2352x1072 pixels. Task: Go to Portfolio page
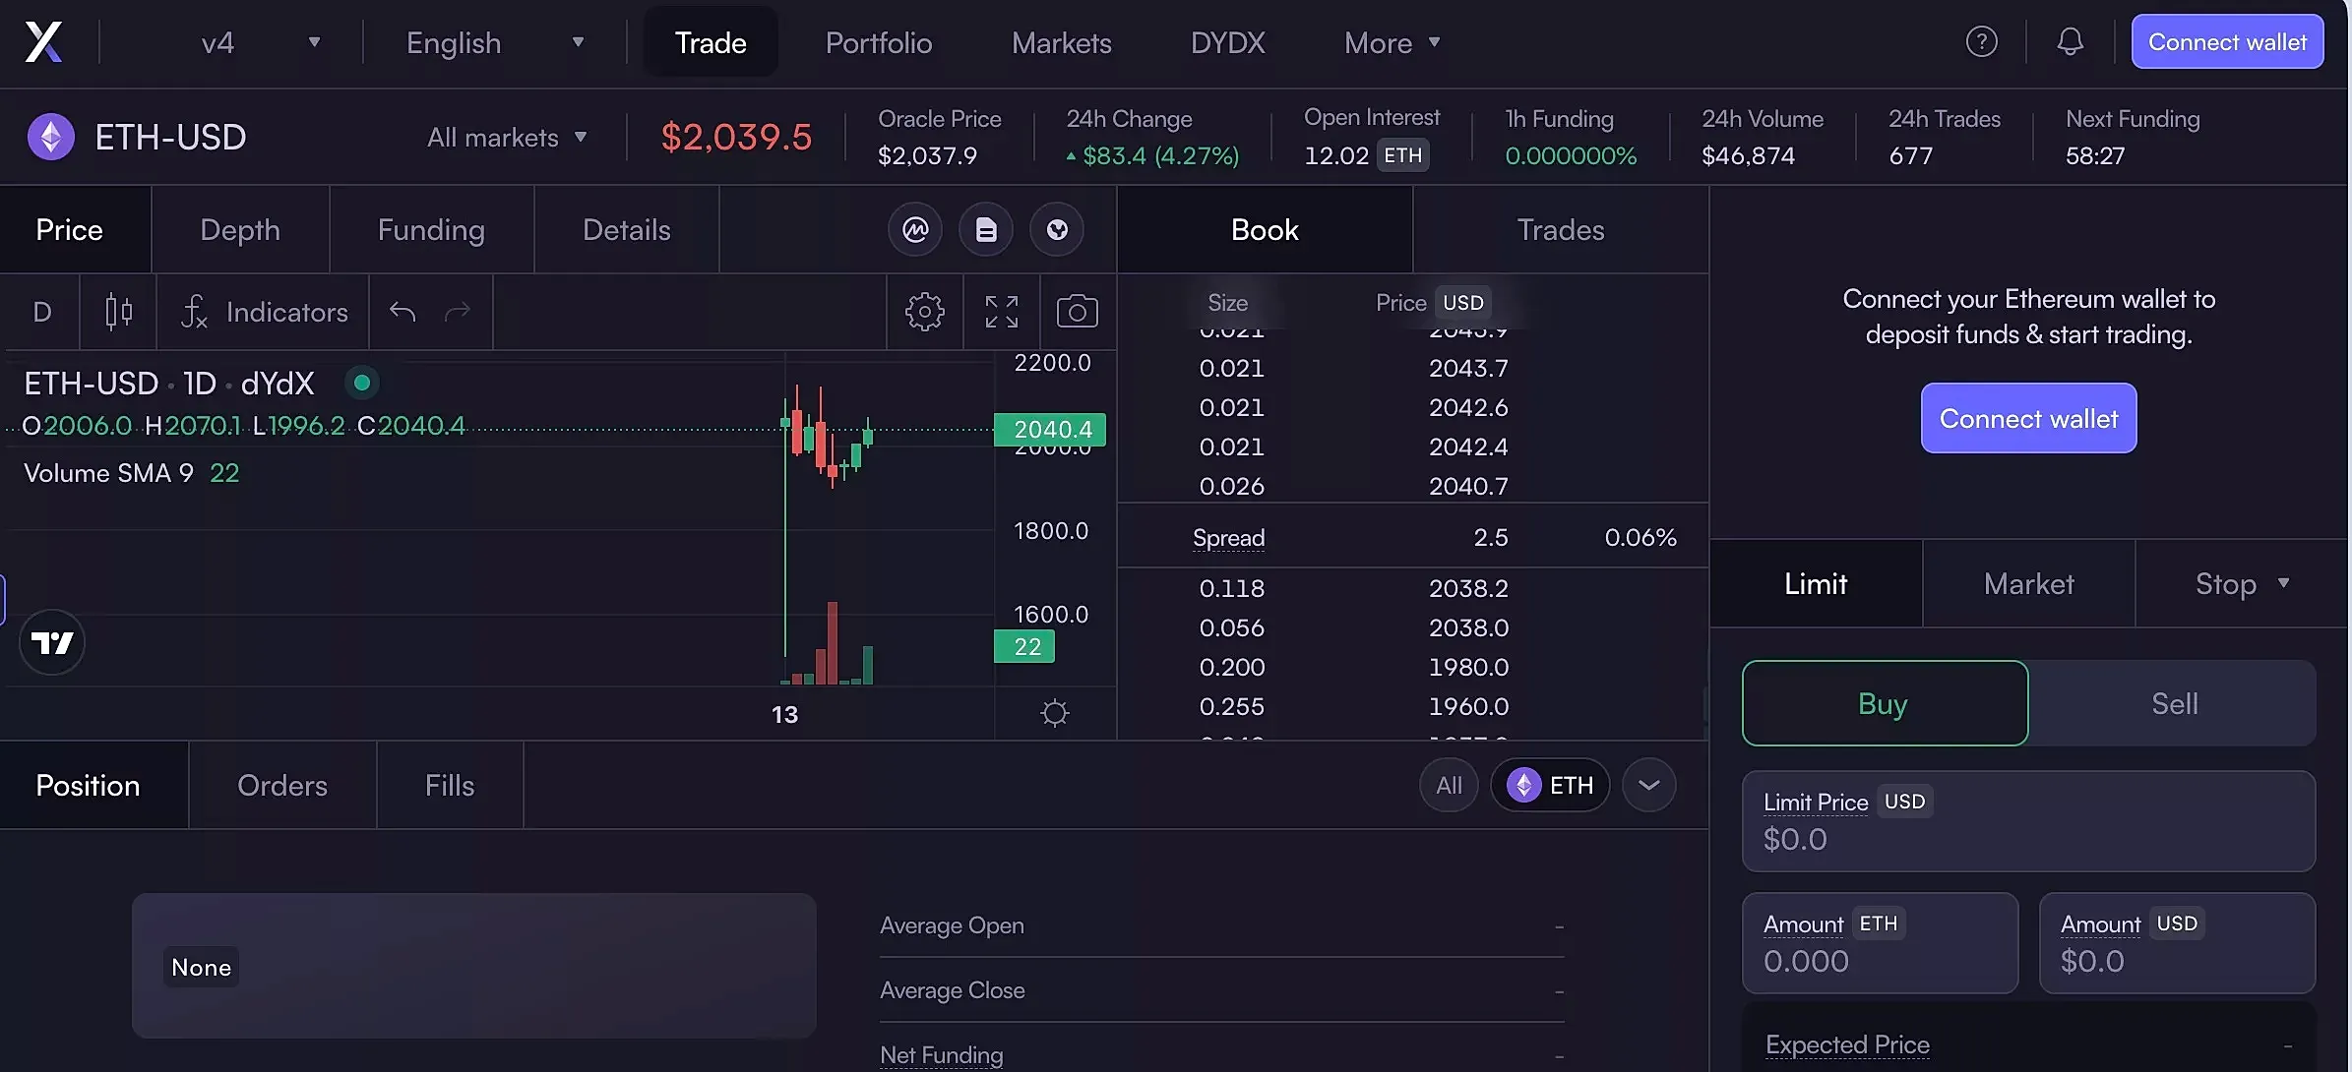tap(879, 42)
